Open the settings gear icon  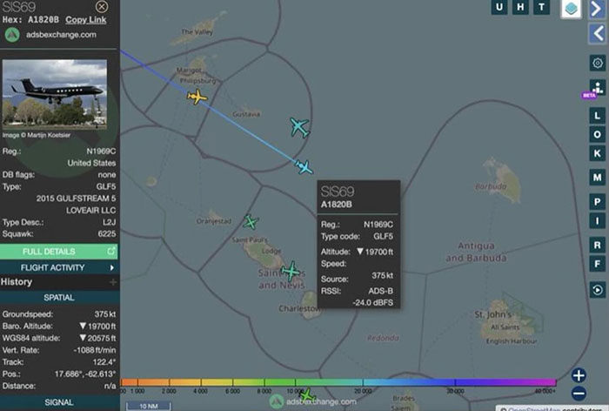coord(598,63)
